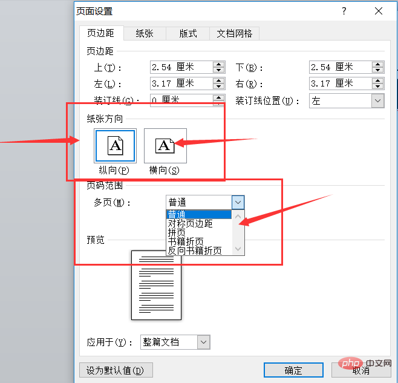Click the 上(T) margin input field
This screenshot has height=383, width=398.
[x=181, y=67]
